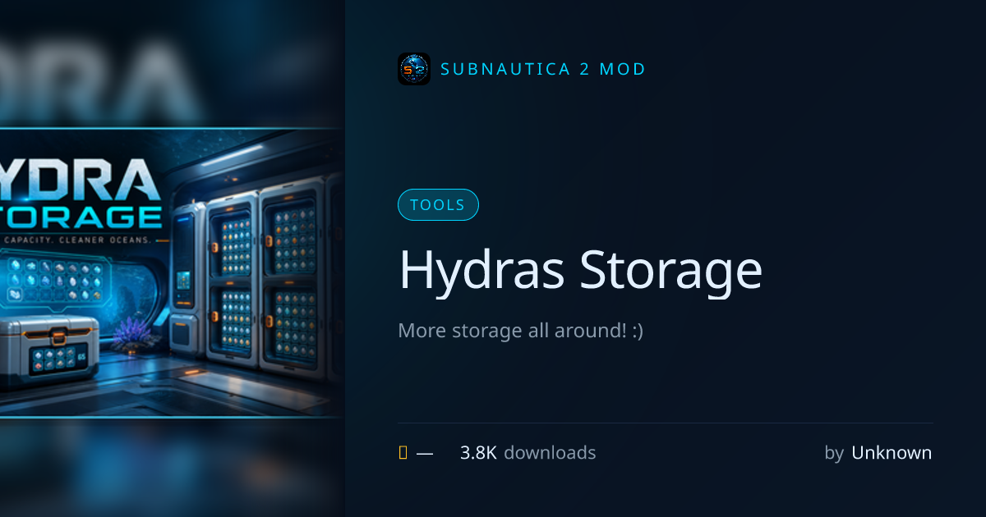Click the 'SUBNAUTICA 2 MOD' label
Viewport: 986px width, 517px height.
click(543, 69)
